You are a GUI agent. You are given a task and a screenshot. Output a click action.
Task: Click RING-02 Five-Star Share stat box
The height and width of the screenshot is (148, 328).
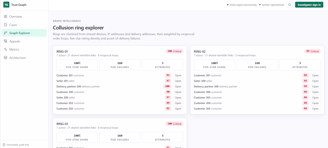[x=214, y=65]
